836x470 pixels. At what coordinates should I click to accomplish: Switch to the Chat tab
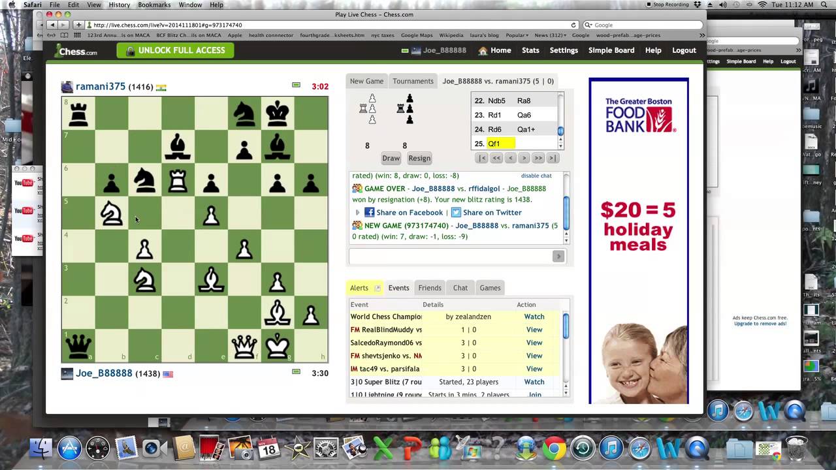460,288
